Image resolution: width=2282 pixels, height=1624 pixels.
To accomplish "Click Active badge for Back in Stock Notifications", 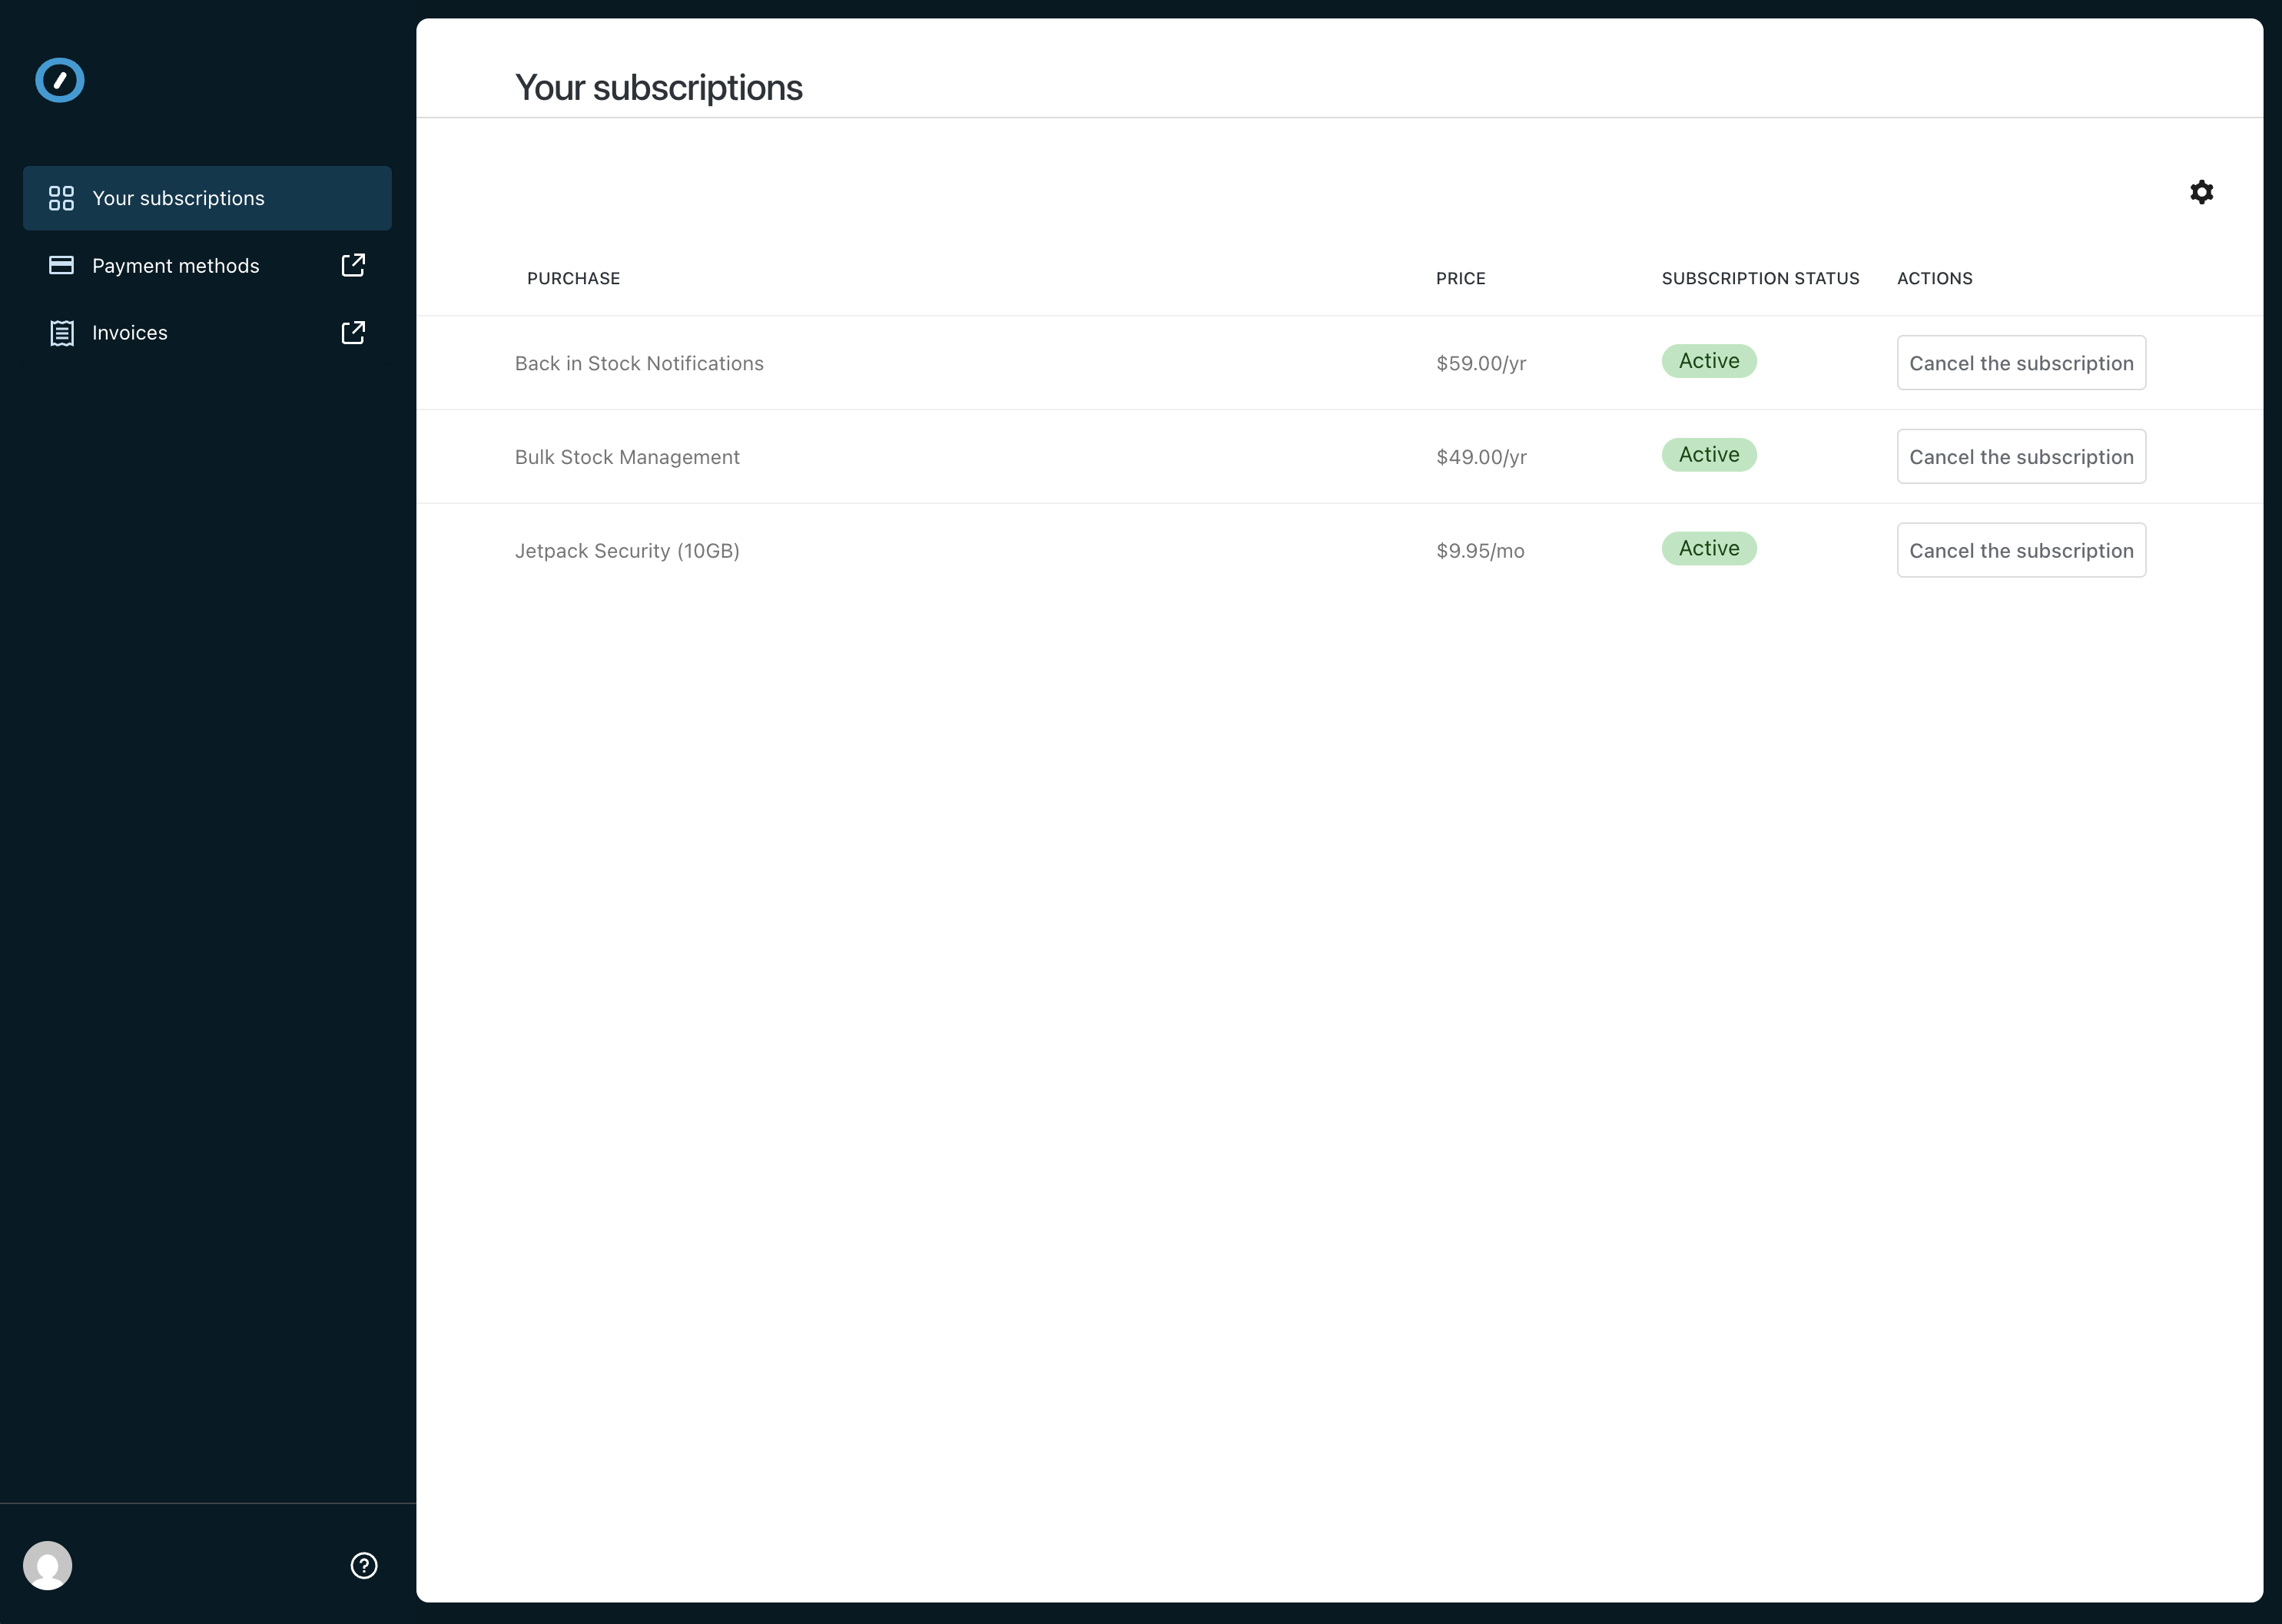I will pyautogui.click(x=1708, y=361).
